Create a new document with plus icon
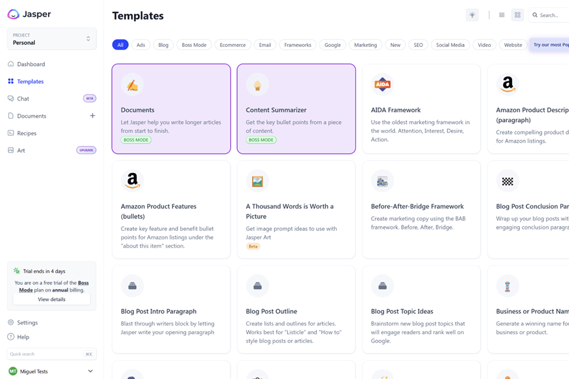This screenshot has height=379, width=569. pos(92,115)
